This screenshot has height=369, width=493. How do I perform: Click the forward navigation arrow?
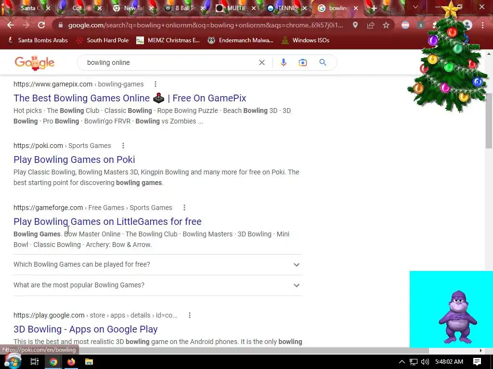[26, 25]
